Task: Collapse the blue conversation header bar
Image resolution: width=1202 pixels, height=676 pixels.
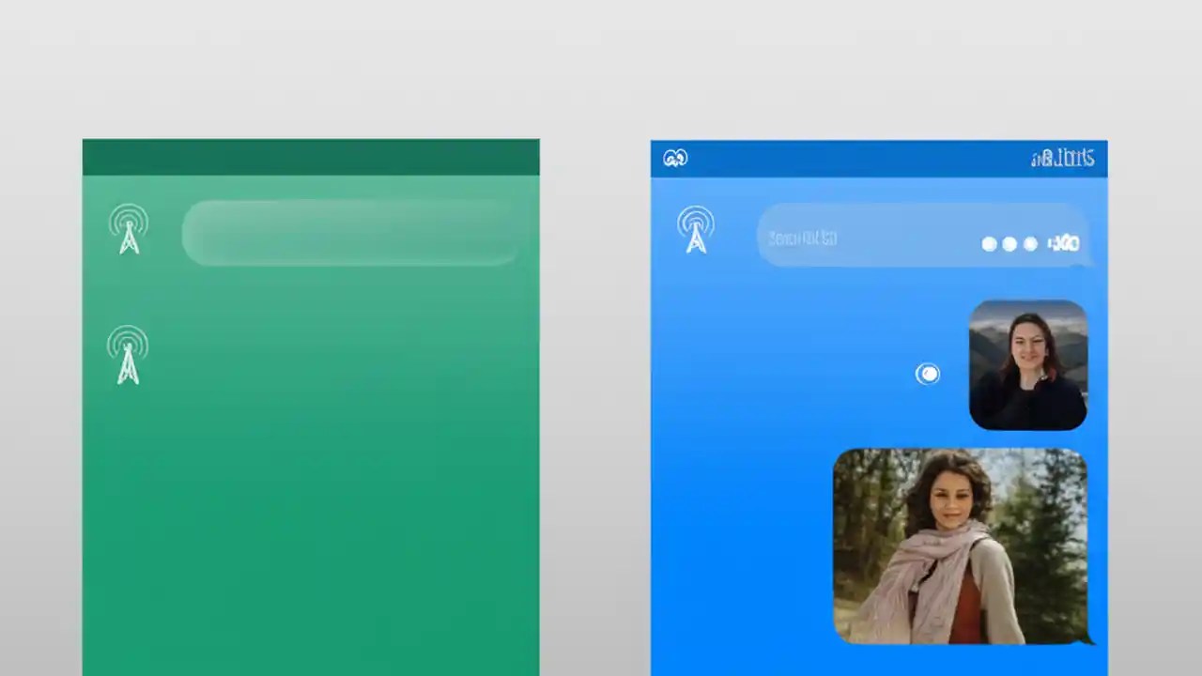Action: (x=879, y=158)
